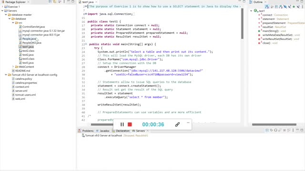Switch to the Declaration tab
Screen dimensions: 305x171
tap(121, 131)
